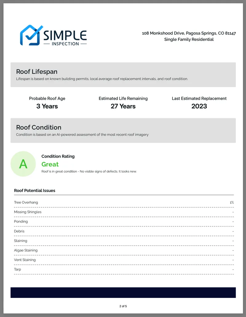Image resolution: width=246 pixels, height=317 pixels.
Task: Select the Ponding row label
Action: pos(21,222)
